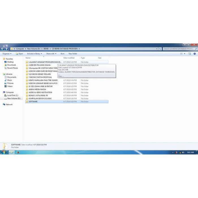Click BISNIS in the address breadcrumb
This screenshot has width=198, height=198.
[x=46, y=49]
